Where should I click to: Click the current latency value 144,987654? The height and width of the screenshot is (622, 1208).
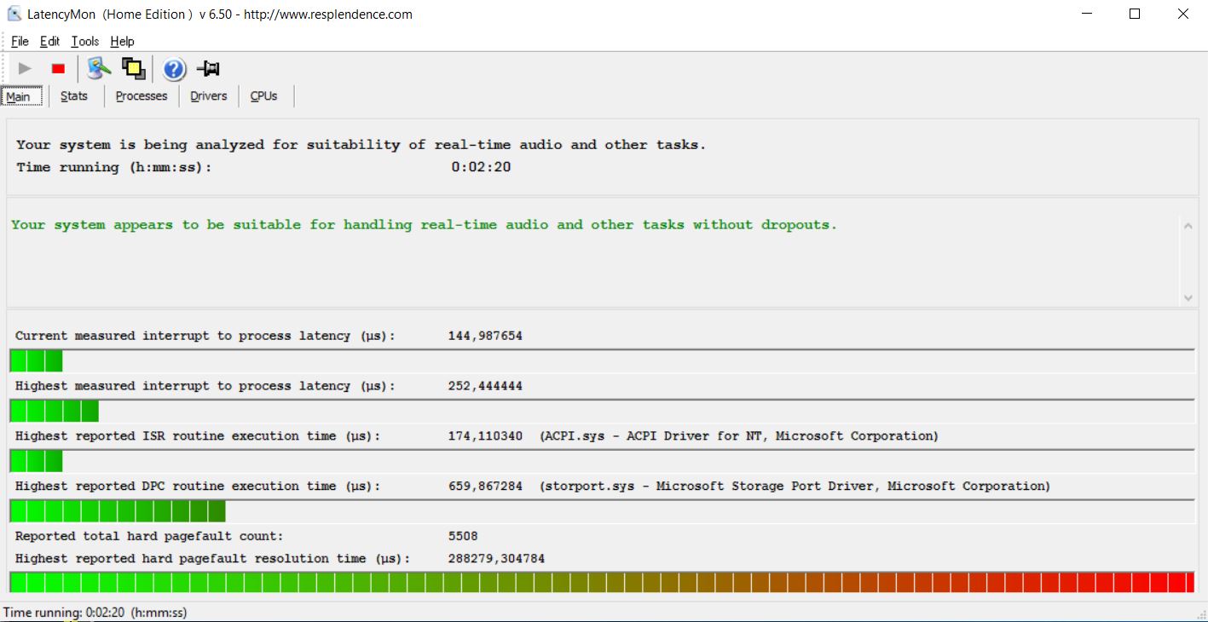tap(485, 336)
